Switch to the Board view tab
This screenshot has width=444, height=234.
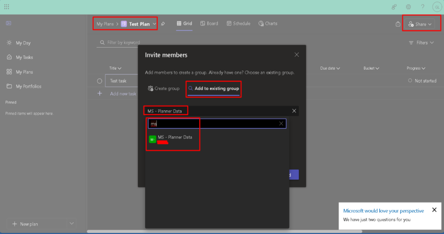click(209, 24)
